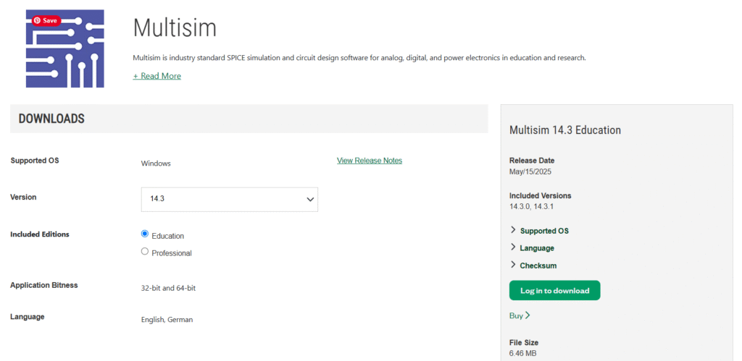Click the + Read More link
Image resolution: width=742 pixels, height=361 pixels.
click(157, 76)
